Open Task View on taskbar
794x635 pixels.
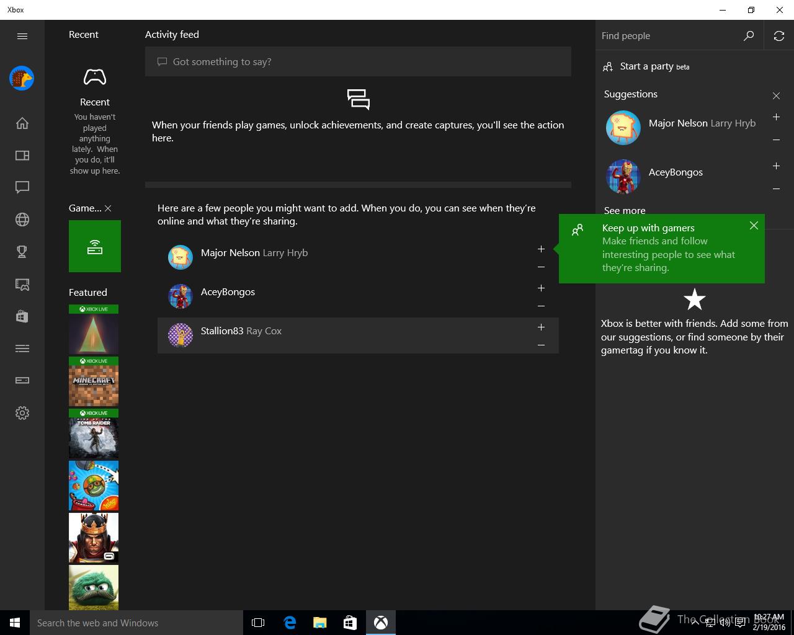[x=258, y=623]
